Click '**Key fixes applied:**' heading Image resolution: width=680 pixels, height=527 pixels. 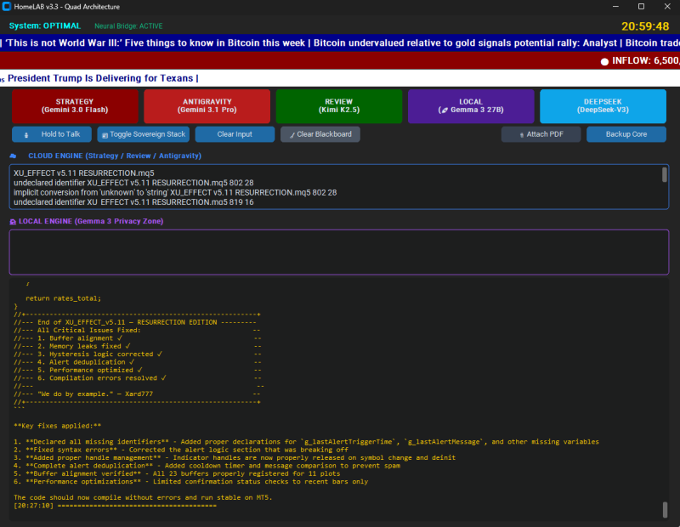click(57, 426)
